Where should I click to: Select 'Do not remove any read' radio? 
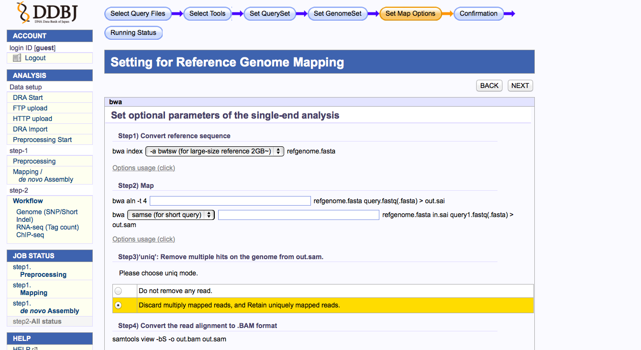point(118,291)
